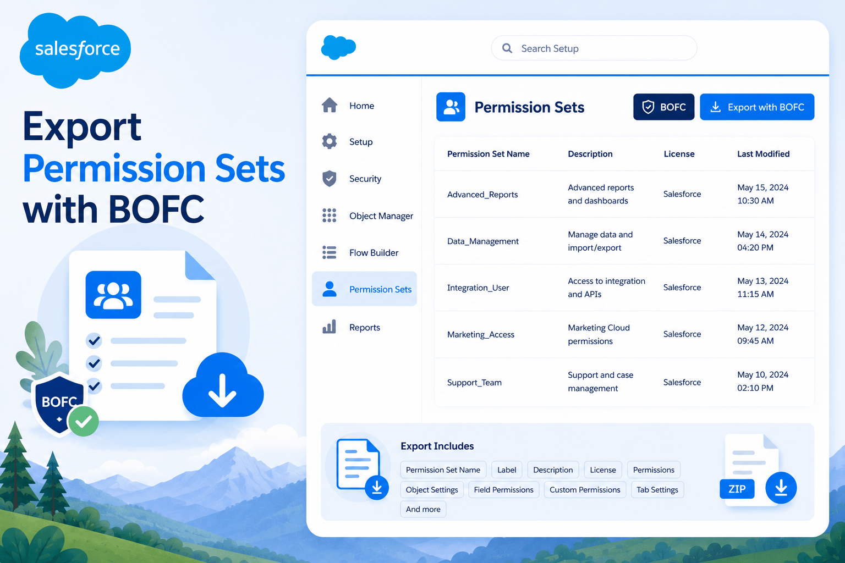Click the Label tag chip
Viewport: 845px width, 563px height.
(x=507, y=470)
